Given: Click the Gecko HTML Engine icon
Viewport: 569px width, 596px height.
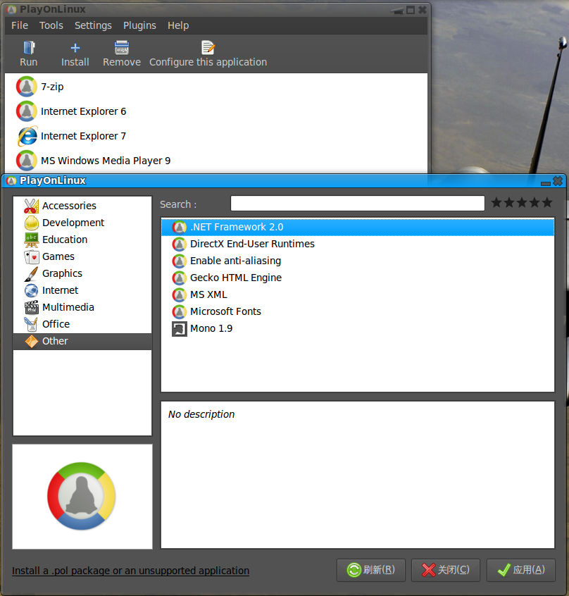Looking at the screenshot, I should (180, 278).
